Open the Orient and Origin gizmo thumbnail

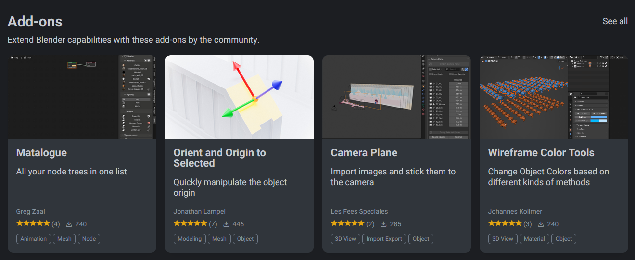click(x=239, y=97)
